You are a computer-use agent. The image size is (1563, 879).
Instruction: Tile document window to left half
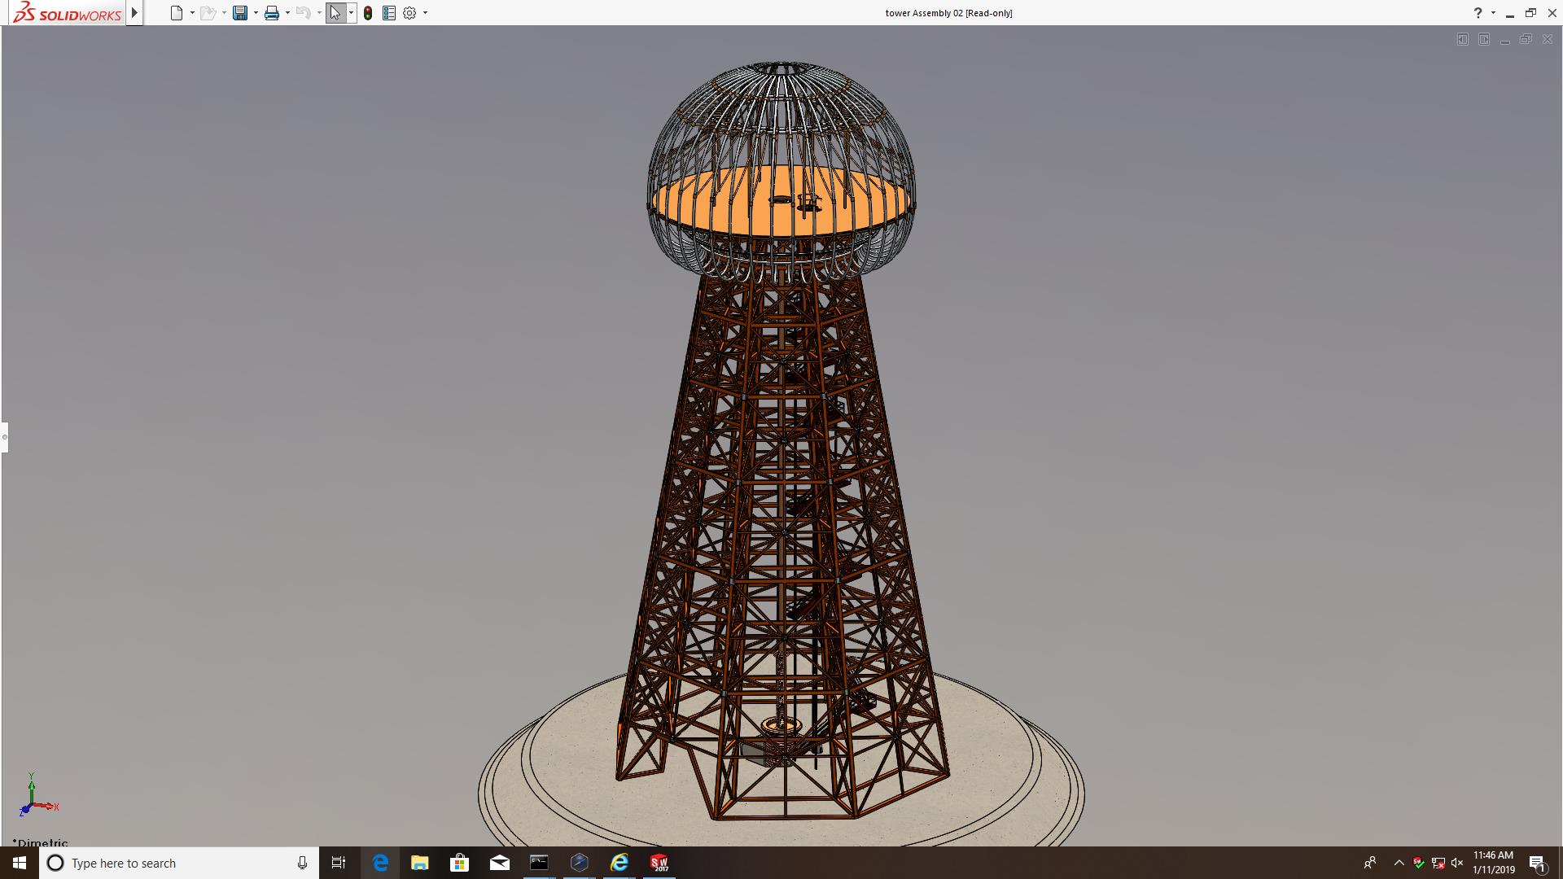point(1463,39)
